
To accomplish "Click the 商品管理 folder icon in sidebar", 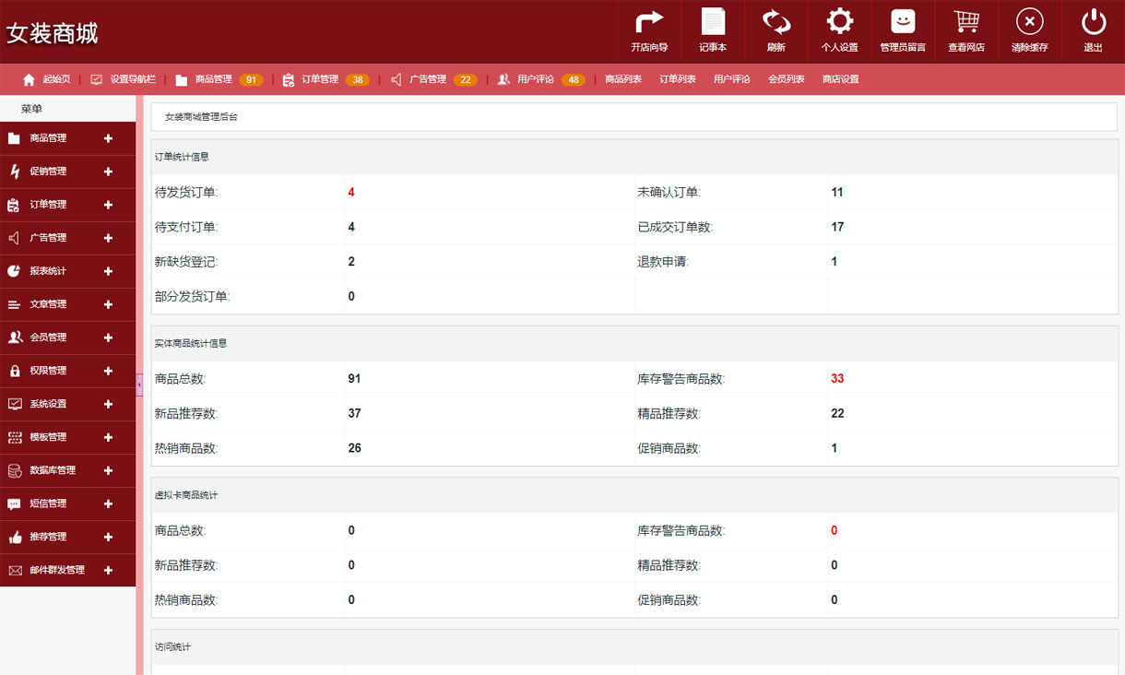I will pyautogui.click(x=14, y=138).
